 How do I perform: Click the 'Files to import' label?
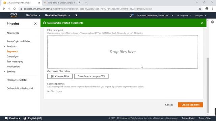coord(55,30)
